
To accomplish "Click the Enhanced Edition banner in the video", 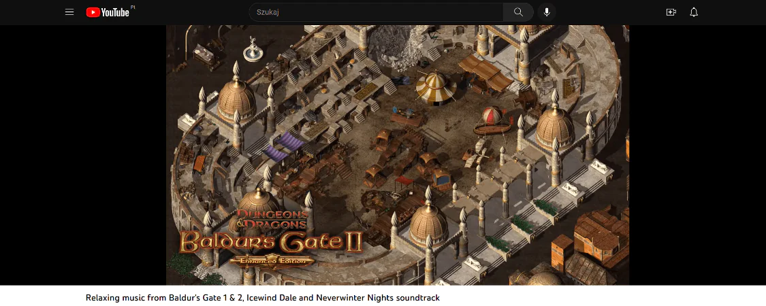I will 272,260.
